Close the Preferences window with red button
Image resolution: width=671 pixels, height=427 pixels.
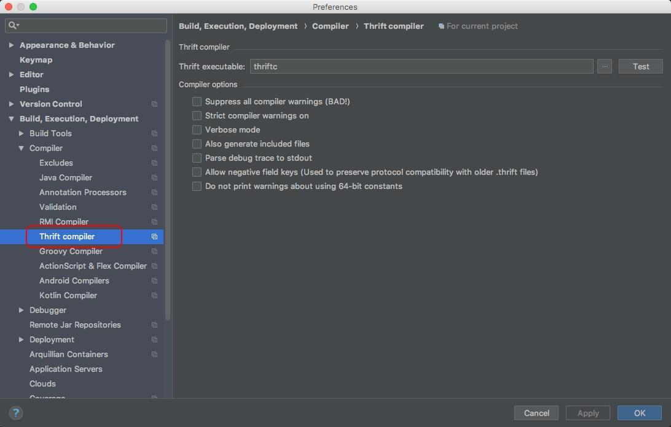tap(8, 7)
